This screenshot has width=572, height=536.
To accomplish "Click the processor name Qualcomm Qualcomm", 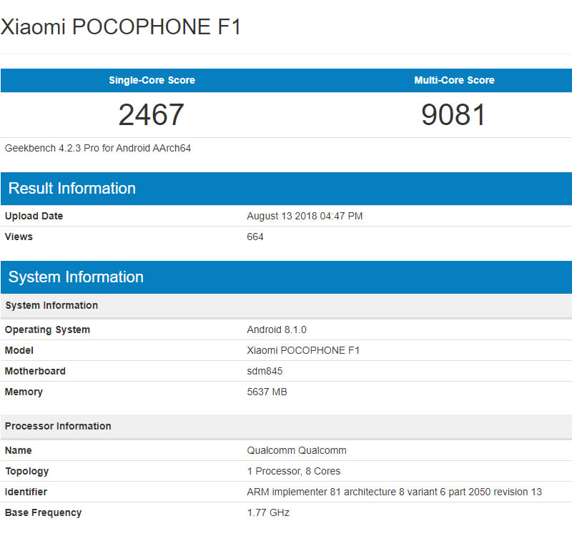I will pyautogui.click(x=297, y=450).
